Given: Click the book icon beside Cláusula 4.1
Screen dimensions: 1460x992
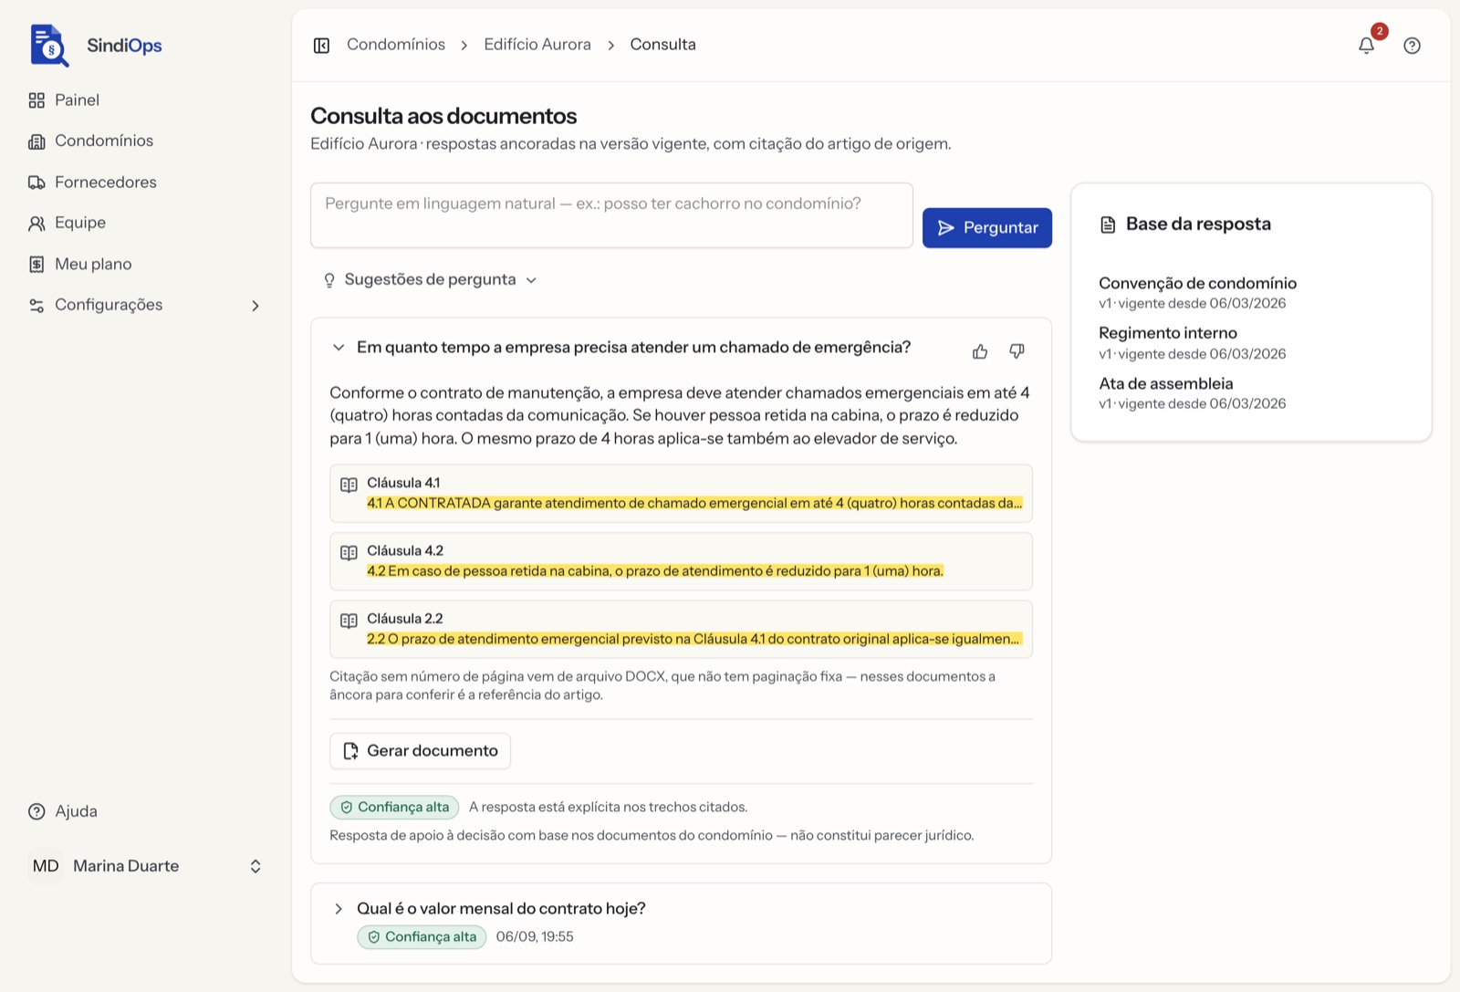Looking at the screenshot, I should click(x=349, y=485).
